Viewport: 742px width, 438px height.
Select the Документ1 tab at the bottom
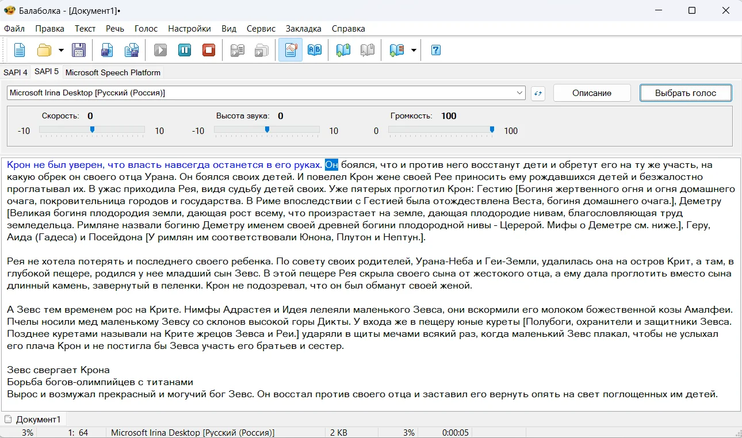click(38, 419)
